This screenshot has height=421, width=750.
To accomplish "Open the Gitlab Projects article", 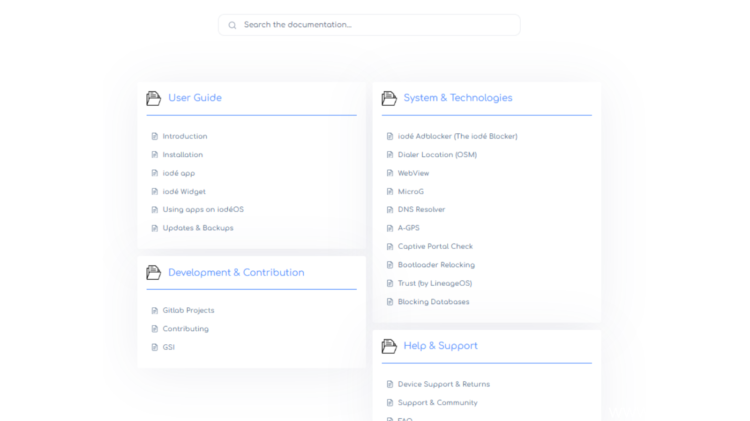I will click(188, 310).
